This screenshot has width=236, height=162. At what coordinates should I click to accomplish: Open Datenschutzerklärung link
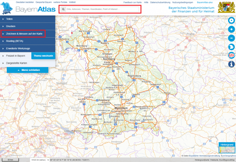pos(160,2)
